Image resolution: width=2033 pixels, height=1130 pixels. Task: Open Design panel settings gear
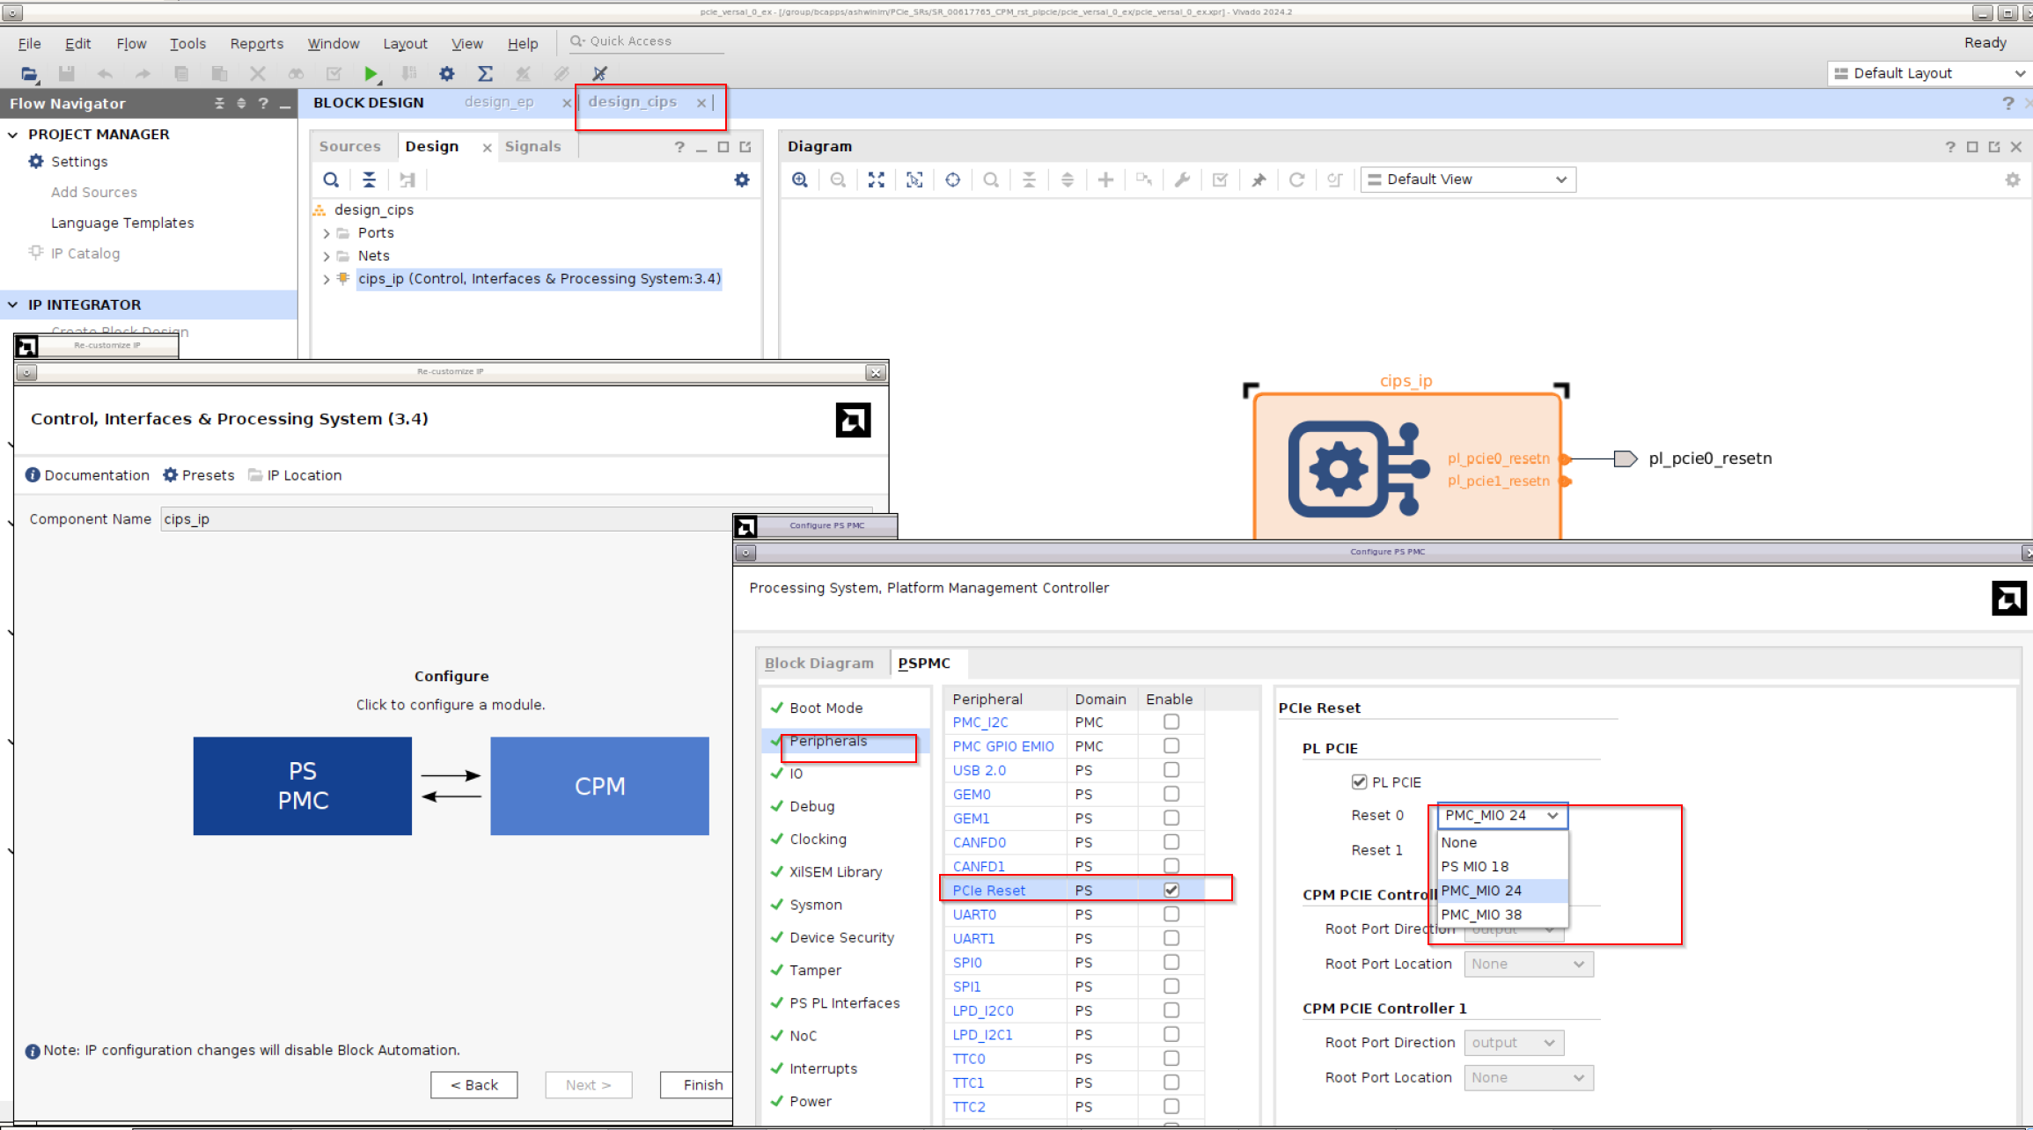[x=742, y=180]
